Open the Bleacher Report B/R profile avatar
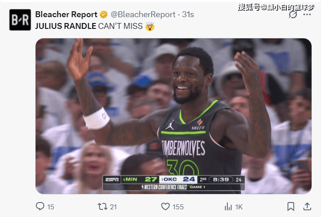Image resolution: width=321 pixels, height=217 pixels. [x=20, y=20]
